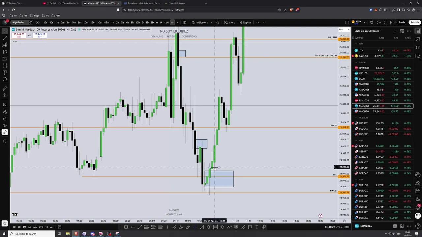Select the 12M timeframe
Viewport: 422px width, 237px height.
coord(166,22)
